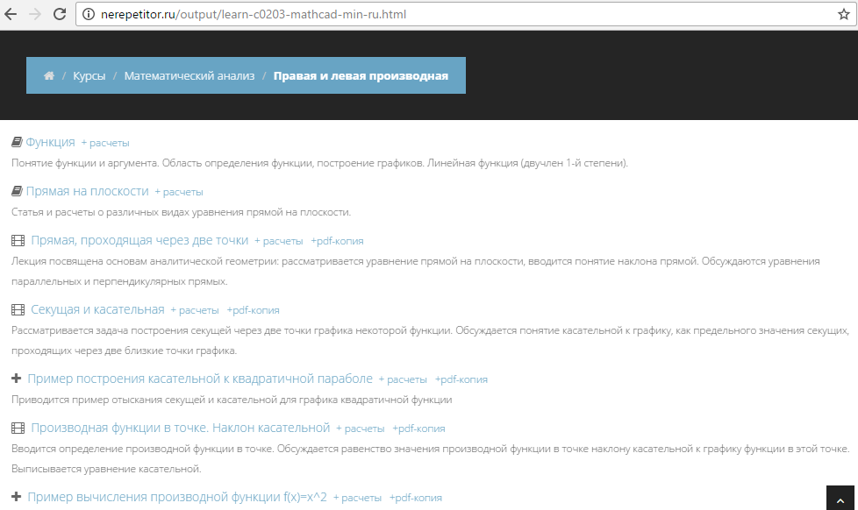Click description starting Вводится определение производной
Viewport: 858px width, 510px height.
[430, 458]
